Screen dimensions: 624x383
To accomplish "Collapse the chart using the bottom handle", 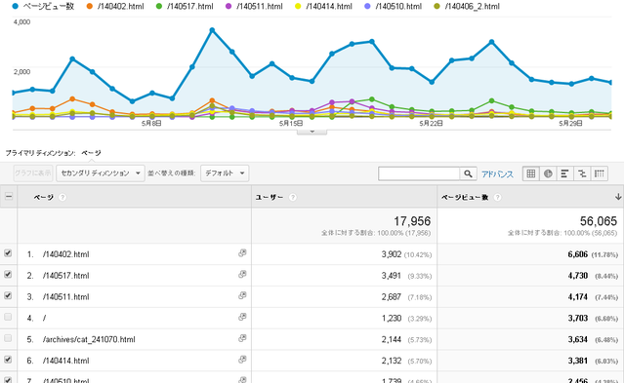I will pyautogui.click(x=312, y=132).
